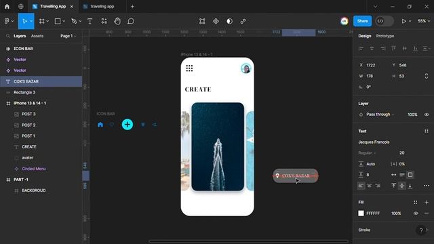Set vertical text align middle
This screenshot has height=244, width=434.
(402, 186)
